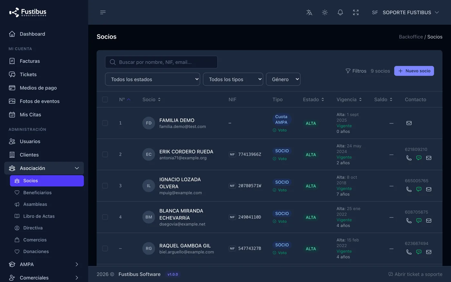
Task: Open the Todos los tipos dropdown
Action: click(x=233, y=79)
